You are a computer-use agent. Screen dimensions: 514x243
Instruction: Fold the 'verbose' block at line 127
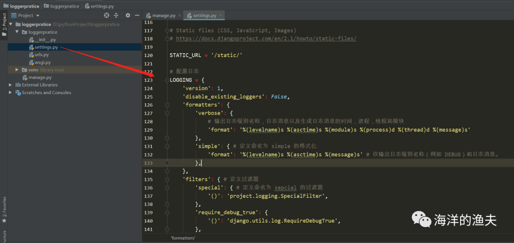click(x=167, y=113)
